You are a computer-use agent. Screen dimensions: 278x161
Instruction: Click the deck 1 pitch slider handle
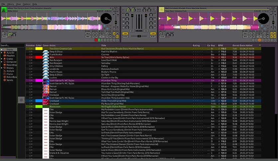pos(116,22)
